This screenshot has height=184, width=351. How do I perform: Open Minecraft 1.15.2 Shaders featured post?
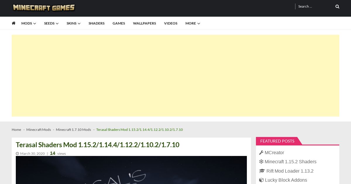[x=290, y=162]
